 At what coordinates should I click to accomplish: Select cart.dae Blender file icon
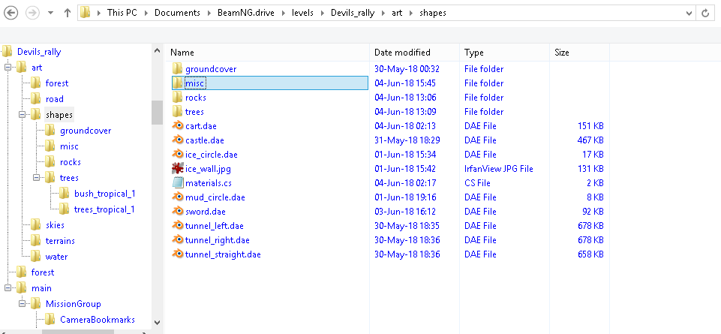point(178,126)
